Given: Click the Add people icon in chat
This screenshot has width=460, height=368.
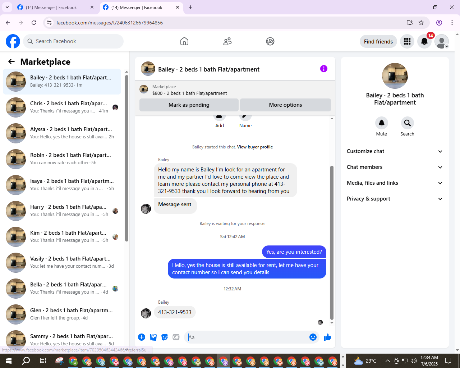Looking at the screenshot, I should pyautogui.click(x=220, y=117).
